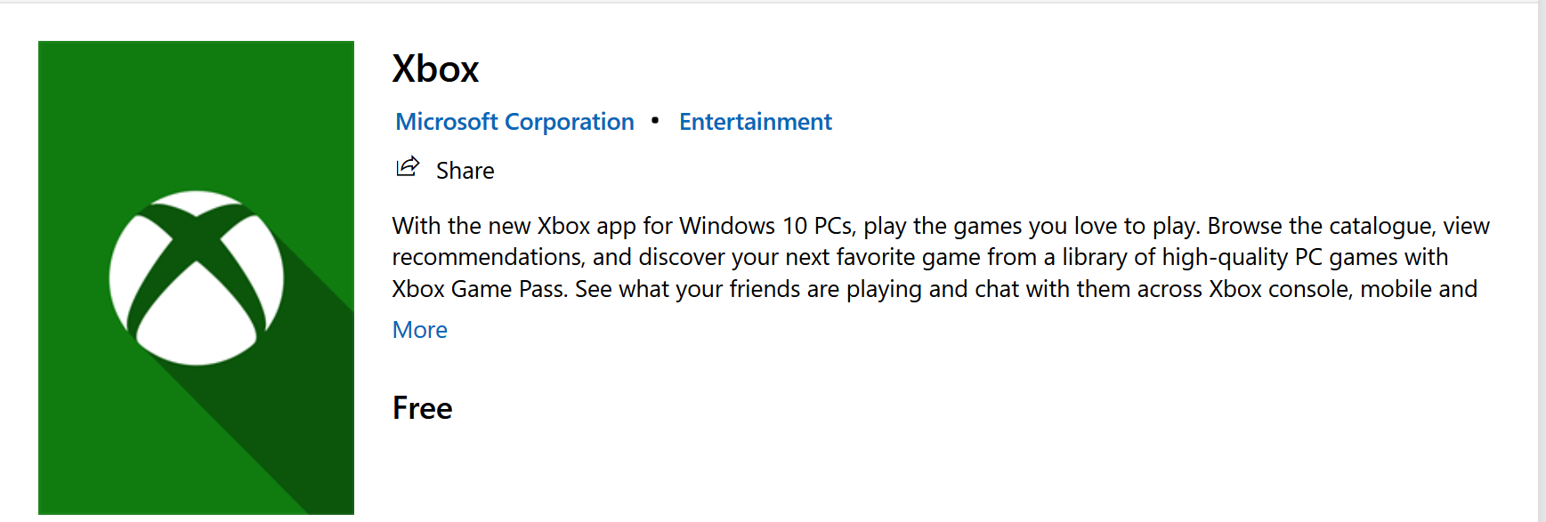Click the first line of the app description
Image resolution: width=1546 pixels, height=522 pixels.
941,226
